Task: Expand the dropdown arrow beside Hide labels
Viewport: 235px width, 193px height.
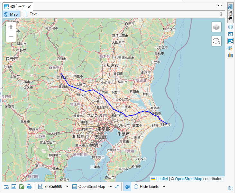Action: click(x=164, y=187)
